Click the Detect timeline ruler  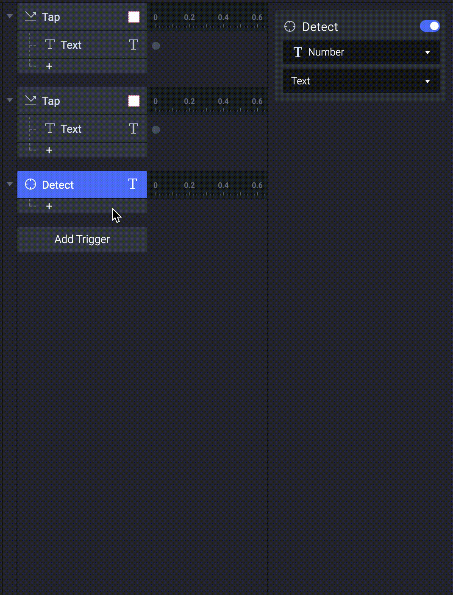(x=208, y=185)
